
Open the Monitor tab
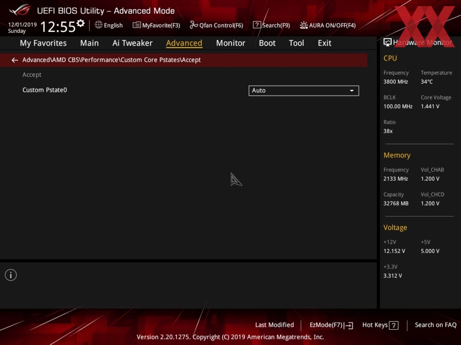click(x=231, y=43)
